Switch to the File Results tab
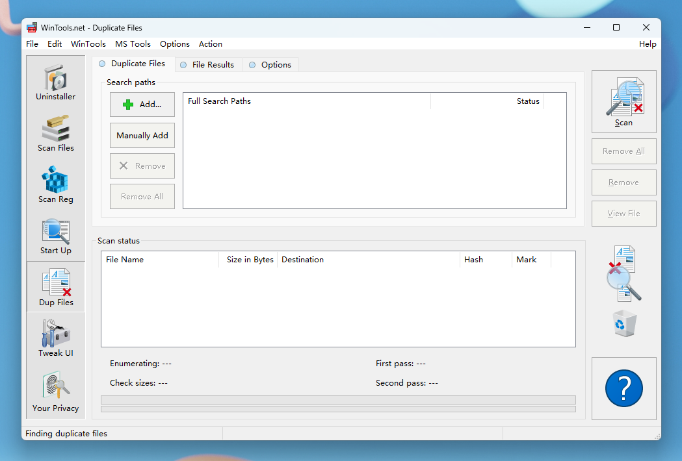682x461 pixels. (208, 65)
